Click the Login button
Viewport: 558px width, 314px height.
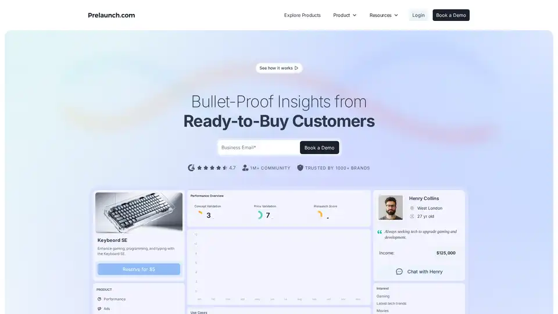pyautogui.click(x=419, y=15)
